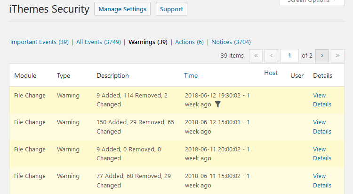
Task: Click the Details column header
Action: tap(322, 76)
